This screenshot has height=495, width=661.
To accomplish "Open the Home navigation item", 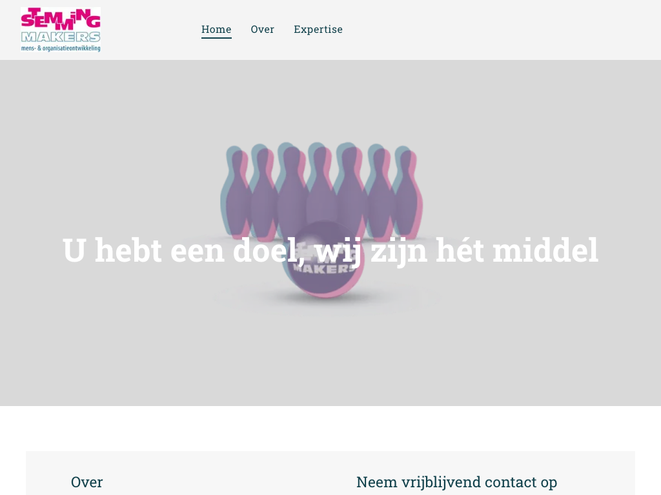I will pyautogui.click(x=216, y=30).
